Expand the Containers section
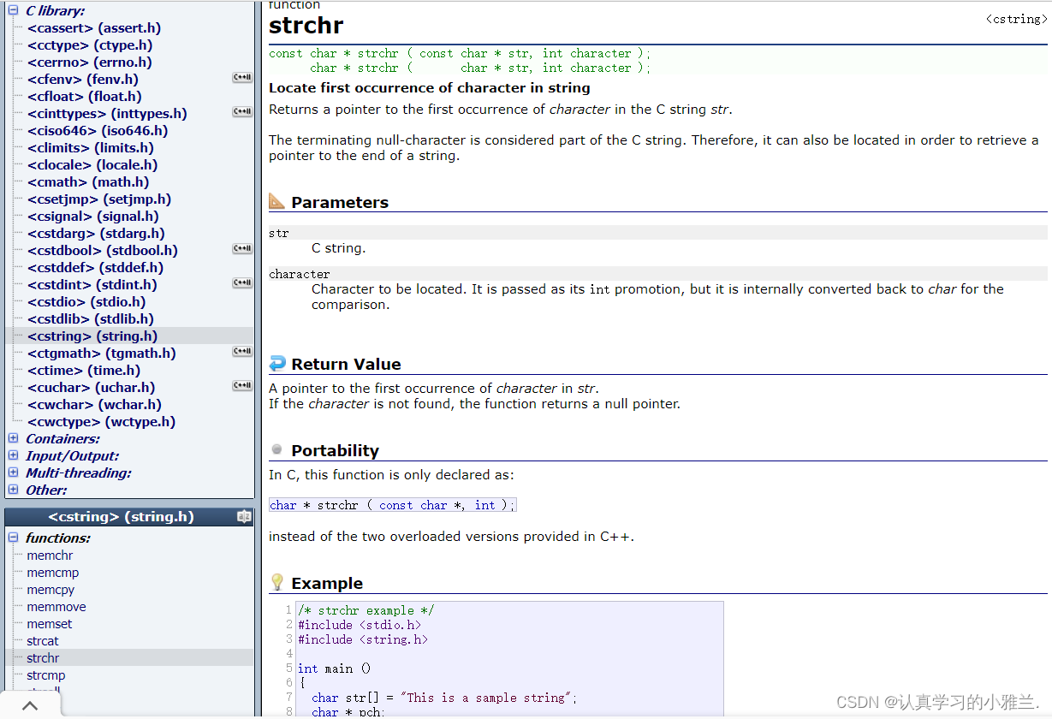This screenshot has width=1052, height=719. pos(13,438)
